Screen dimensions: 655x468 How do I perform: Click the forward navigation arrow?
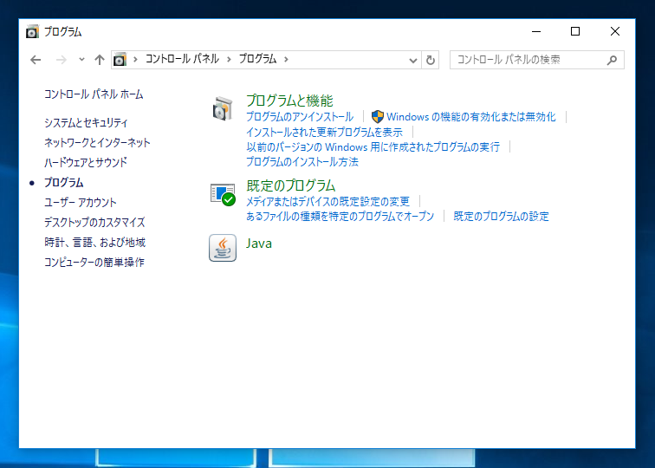tap(61, 60)
